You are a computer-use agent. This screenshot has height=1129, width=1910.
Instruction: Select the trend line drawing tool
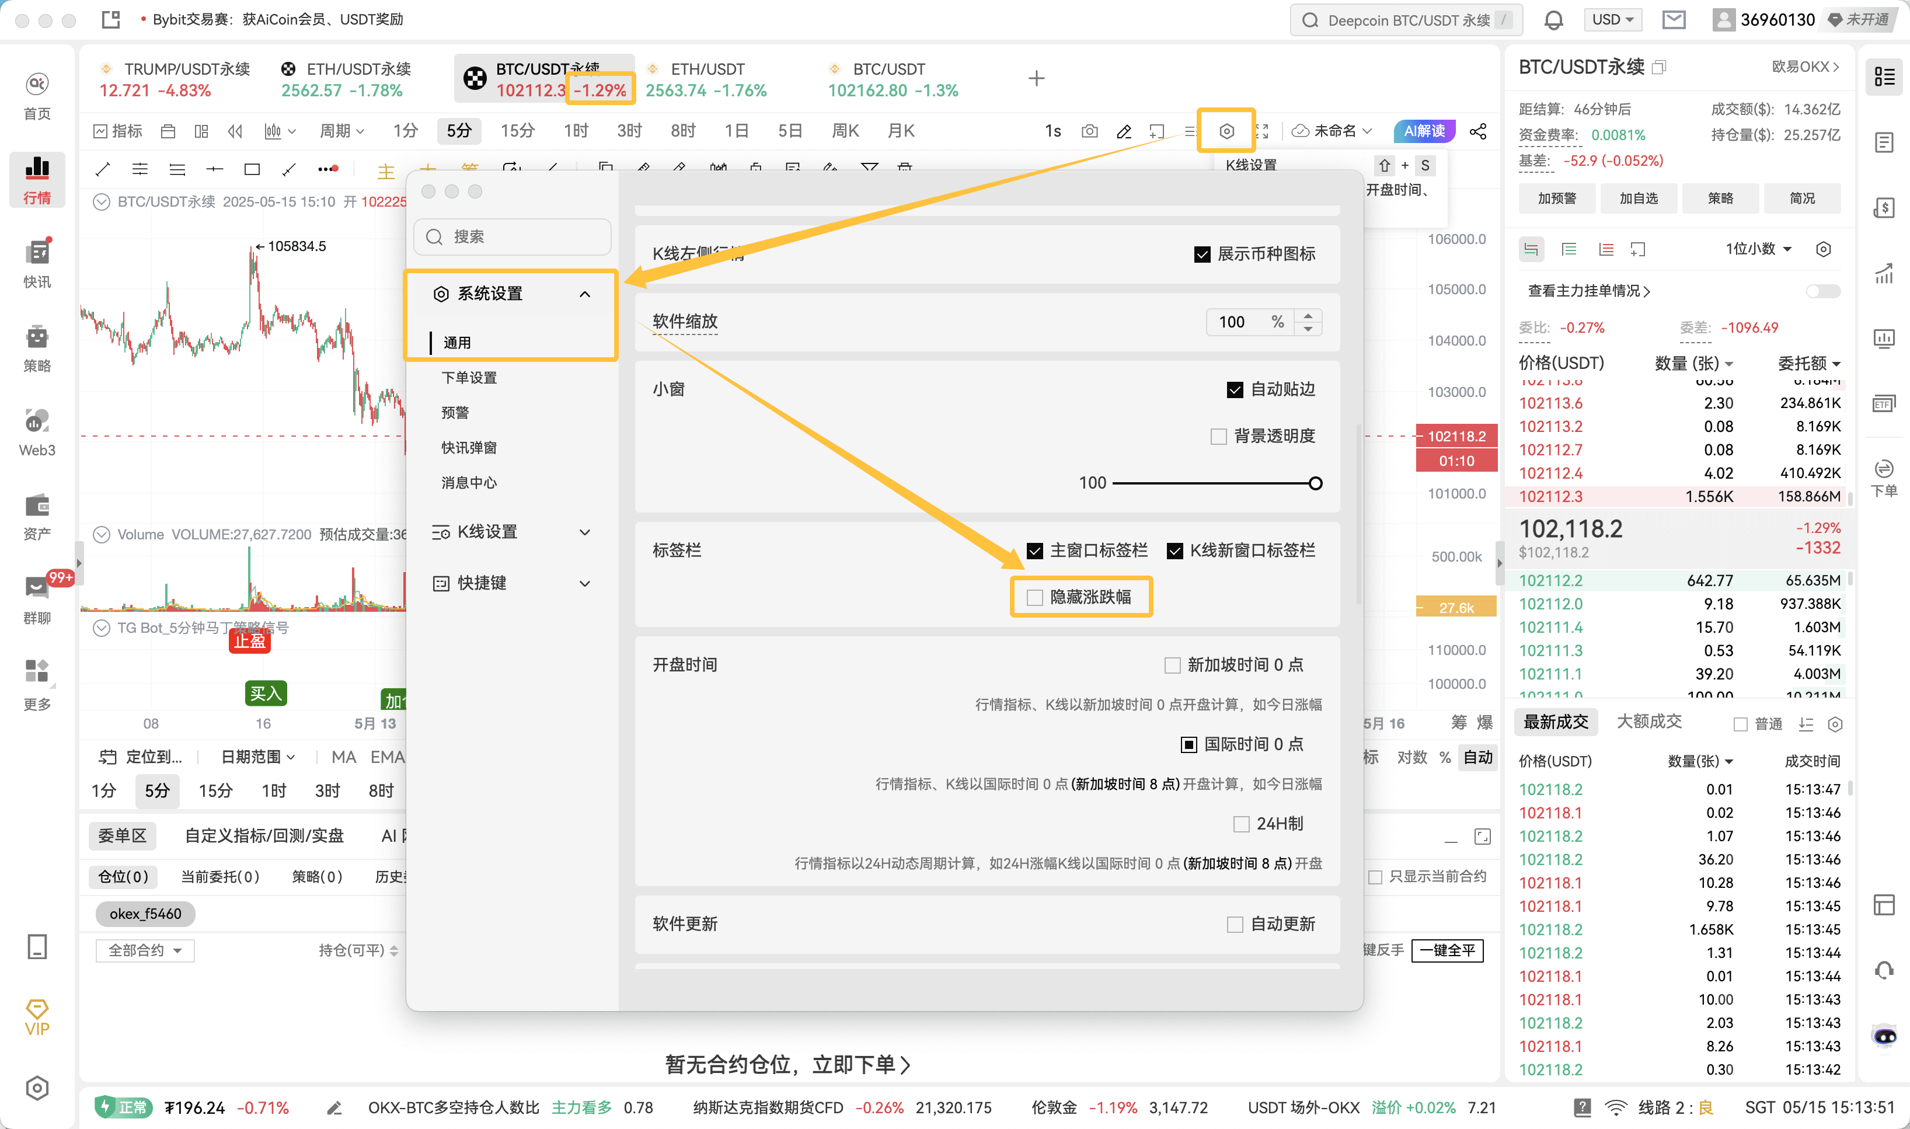103,169
